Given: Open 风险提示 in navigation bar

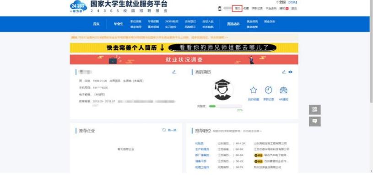Looking at the screenshot, I should coord(190,27).
